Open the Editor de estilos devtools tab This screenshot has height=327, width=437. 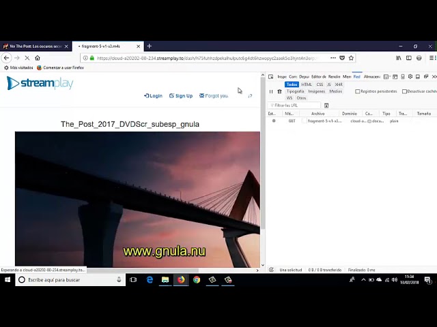coord(319,77)
